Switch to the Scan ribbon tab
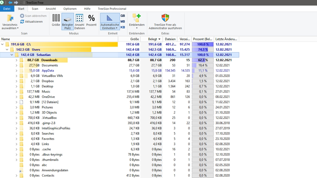The width and height of the screenshot is (317, 178). [x=35, y=9]
